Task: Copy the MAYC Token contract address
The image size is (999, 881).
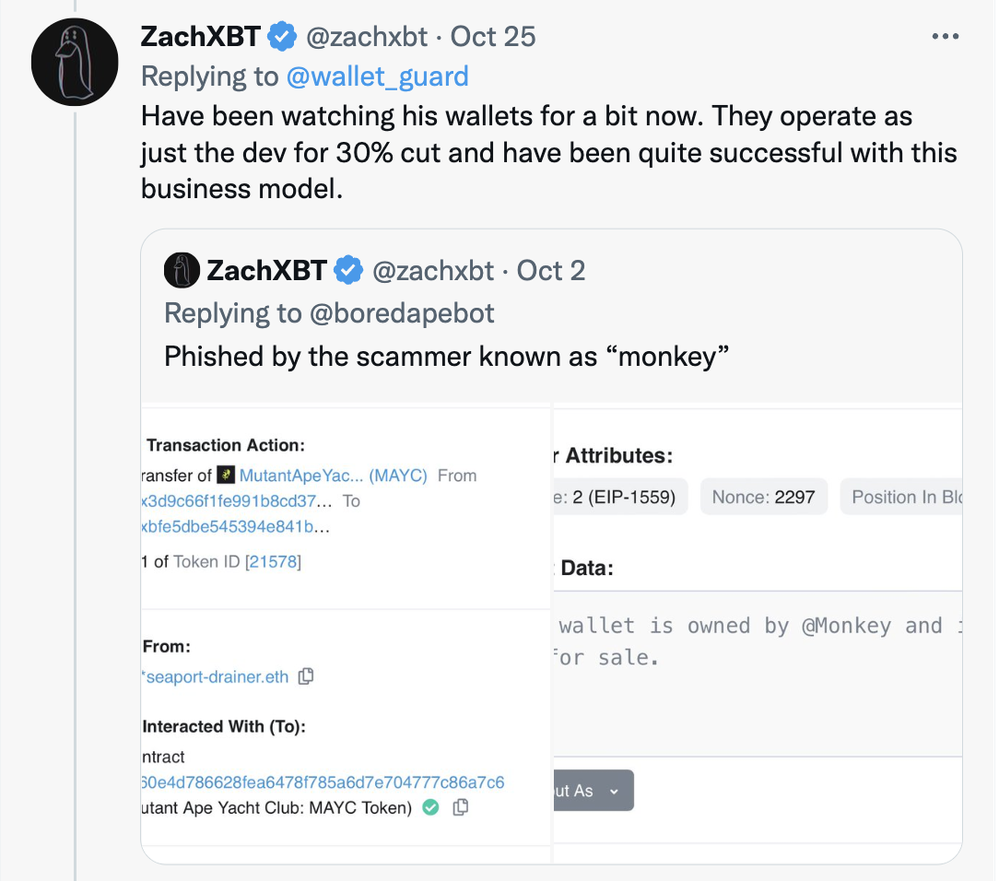Action: (461, 807)
